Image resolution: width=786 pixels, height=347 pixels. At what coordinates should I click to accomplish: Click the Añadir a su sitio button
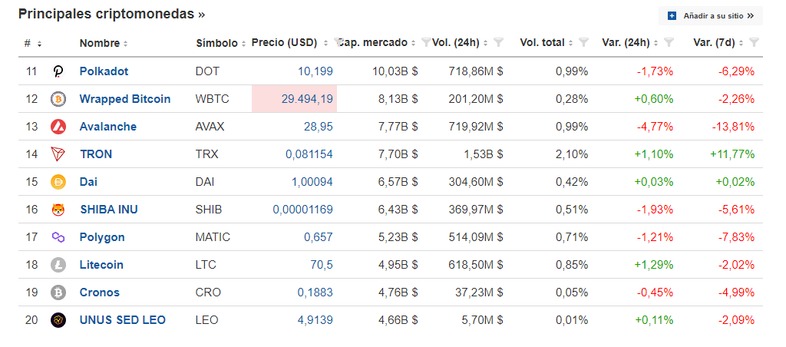pyautogui.click(x=710, y=16)
